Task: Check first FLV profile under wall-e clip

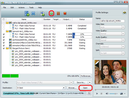Action: point(4,26)
